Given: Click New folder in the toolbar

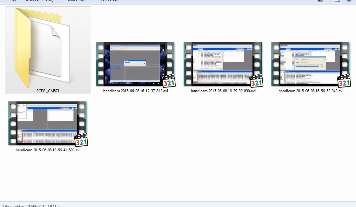Looking at the screenshot, I should click(x=109, y=0).
